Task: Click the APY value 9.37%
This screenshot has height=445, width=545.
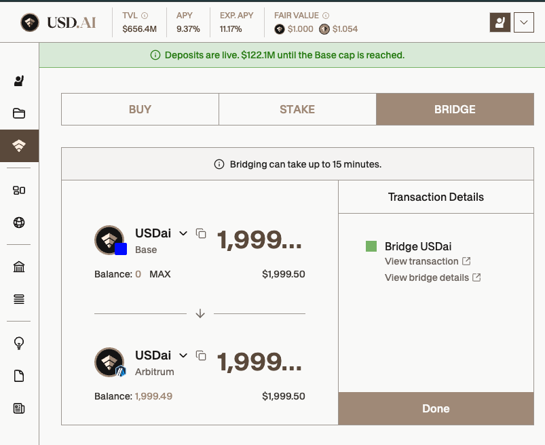Action: click(x=188, y=29)
